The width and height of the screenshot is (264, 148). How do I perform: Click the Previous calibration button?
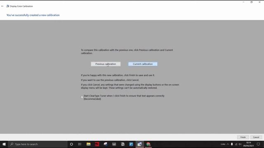pos(106,64)
